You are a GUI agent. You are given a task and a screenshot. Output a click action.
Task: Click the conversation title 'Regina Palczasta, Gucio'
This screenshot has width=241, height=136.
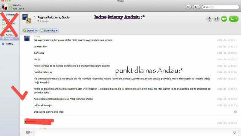(x=53, y=17)
